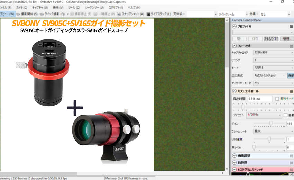Open the カメラ (C) menu
This screenshot has height=180, width=294.
tap(21, 8)
